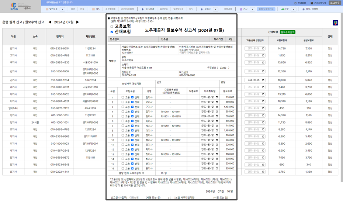Check 고용 box in form row 6 라기사
The width and height of the screenshot is (343, 203).
point(123,121)
